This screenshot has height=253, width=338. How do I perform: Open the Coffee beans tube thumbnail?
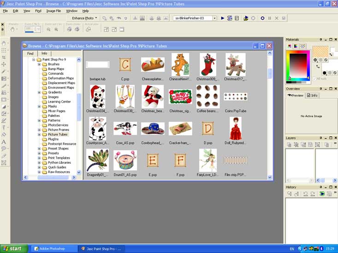208,96
